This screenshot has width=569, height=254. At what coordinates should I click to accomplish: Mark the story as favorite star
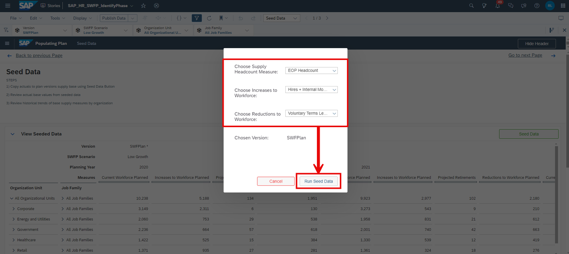(x=143, y=6)
